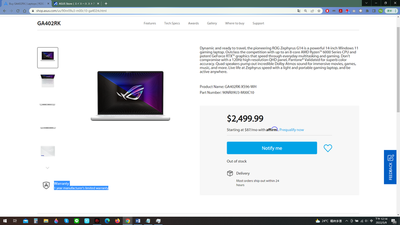Viewport: 400px width, 225px height.
Task: Expand more thumbnails with down chevron
Action: click(x=47, y=168)
